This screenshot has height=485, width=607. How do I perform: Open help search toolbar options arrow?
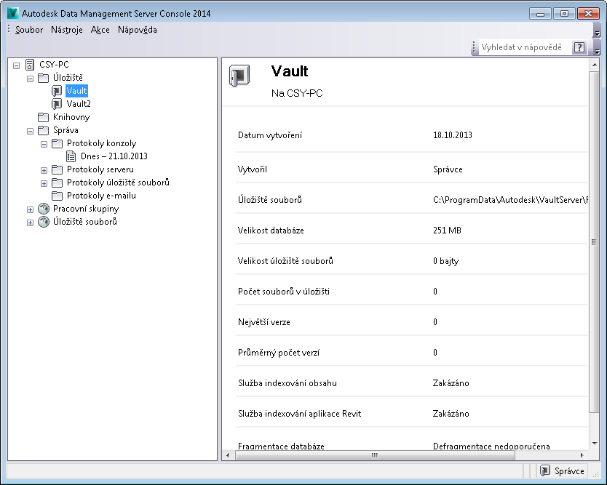(597, 47)
